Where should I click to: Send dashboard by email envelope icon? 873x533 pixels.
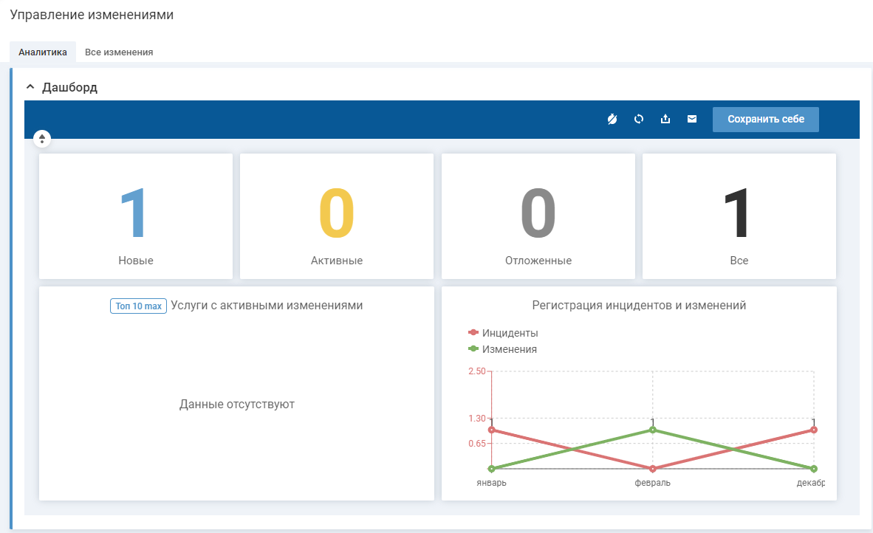point(692,119)
